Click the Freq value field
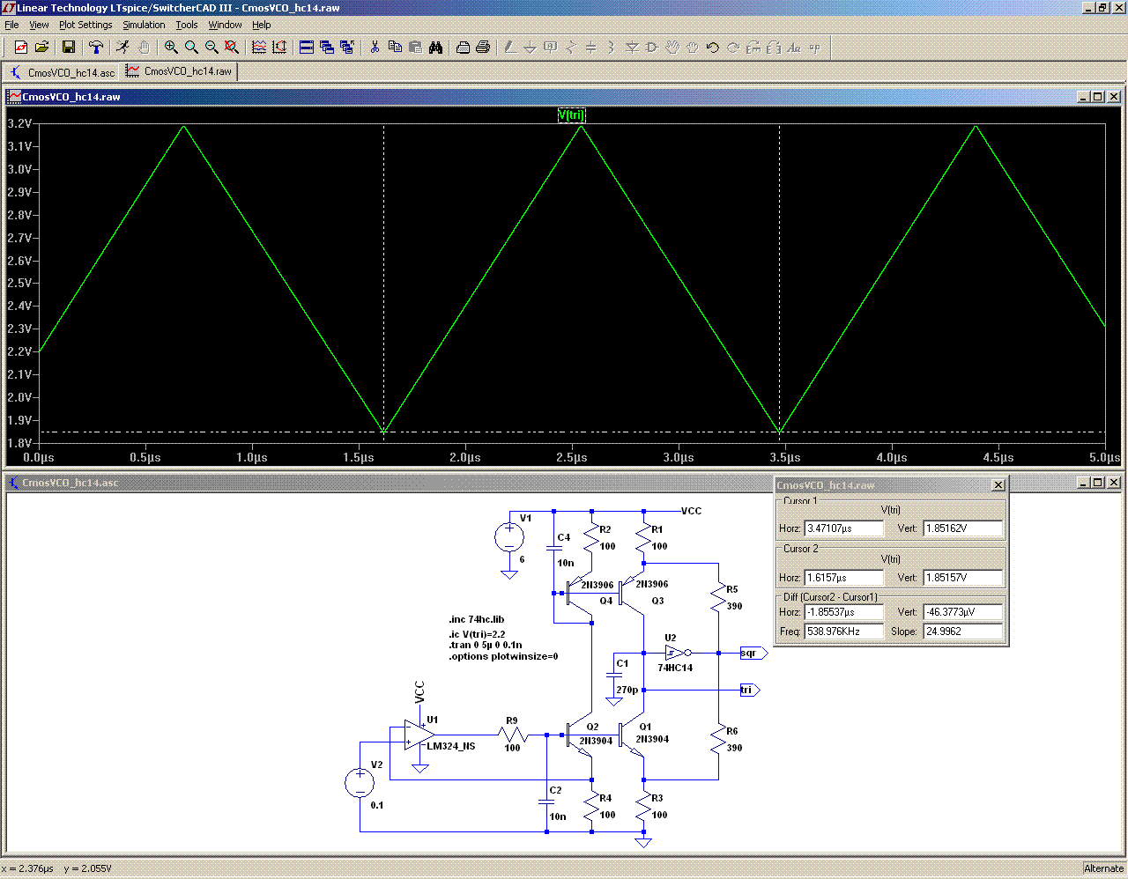 point(843,632)
